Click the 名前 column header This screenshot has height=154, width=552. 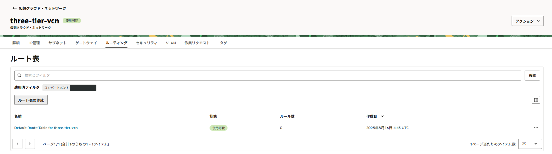(x=18, y=117)
